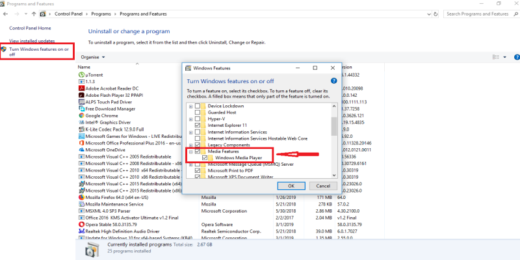Tick the Hyper-V checkbox
Image resolution: width=520 pixels, height=260 pixels.
coord(198,119)
